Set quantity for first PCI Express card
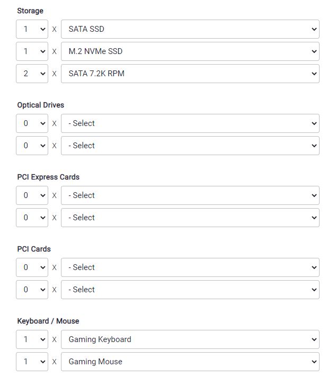The width and height of the screenshot is (336, 386). 32,195
